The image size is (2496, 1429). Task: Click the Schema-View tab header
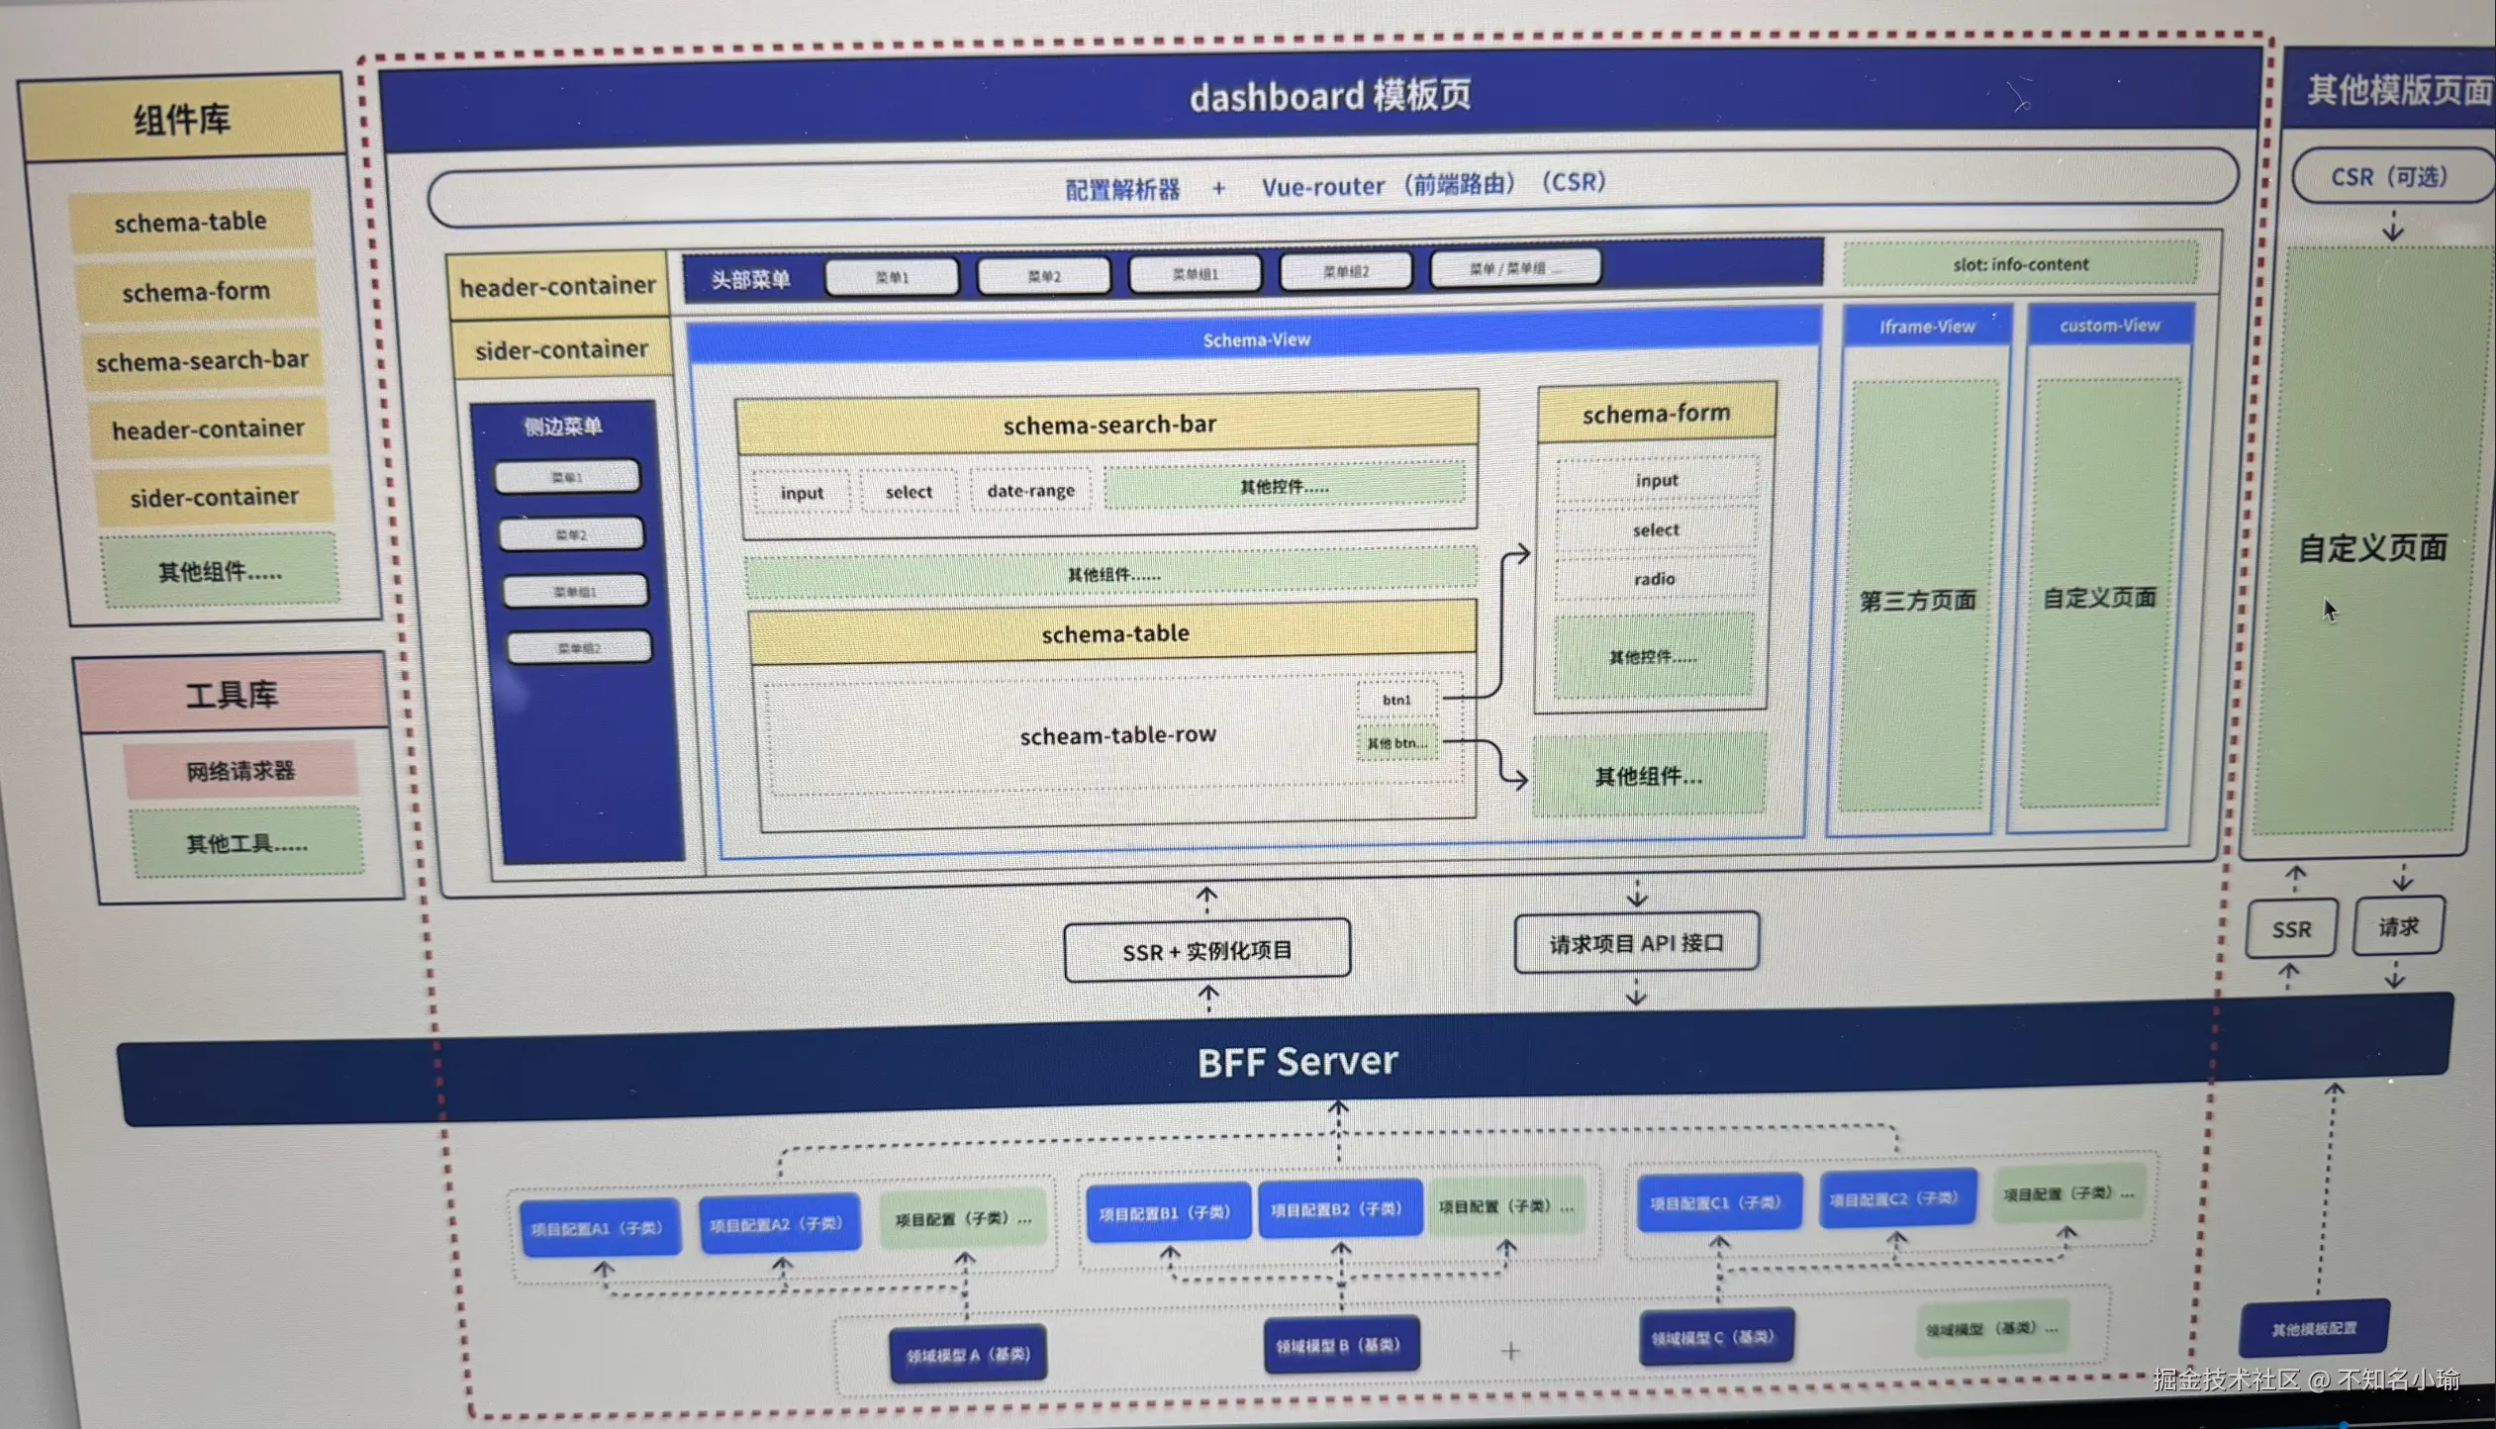pos(1255,340)
